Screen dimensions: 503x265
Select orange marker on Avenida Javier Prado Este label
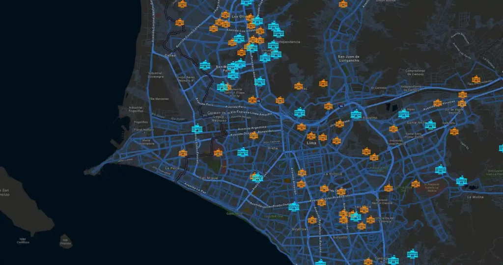321,203
